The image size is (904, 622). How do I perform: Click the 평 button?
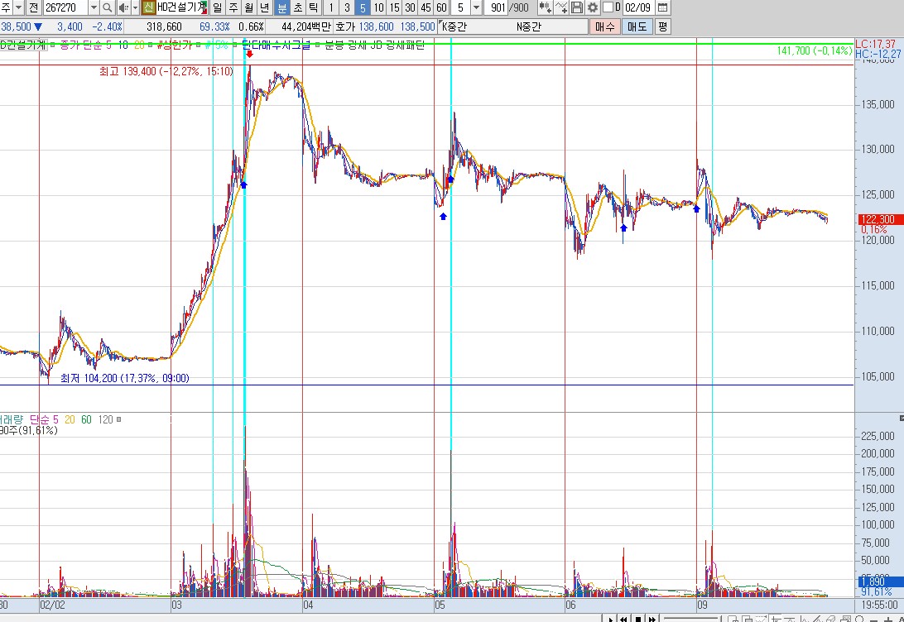(x=662, y=26)
